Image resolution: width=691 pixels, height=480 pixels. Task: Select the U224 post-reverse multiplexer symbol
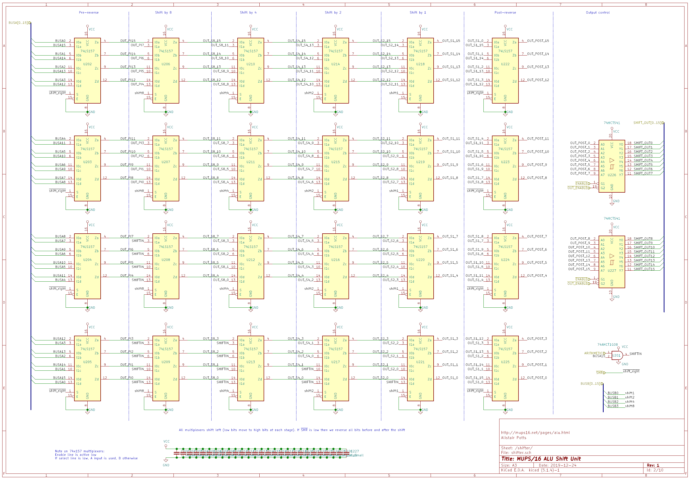pyautogui.click(x=505, y=266)
